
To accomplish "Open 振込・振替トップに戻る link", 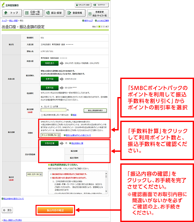I will pos(13,220).
